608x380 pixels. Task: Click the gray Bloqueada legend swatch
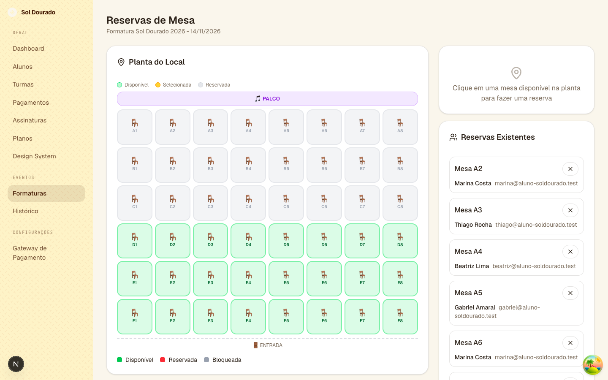206,360
